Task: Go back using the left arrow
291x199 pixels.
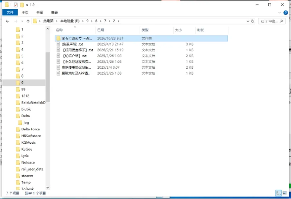Action: 7,21
